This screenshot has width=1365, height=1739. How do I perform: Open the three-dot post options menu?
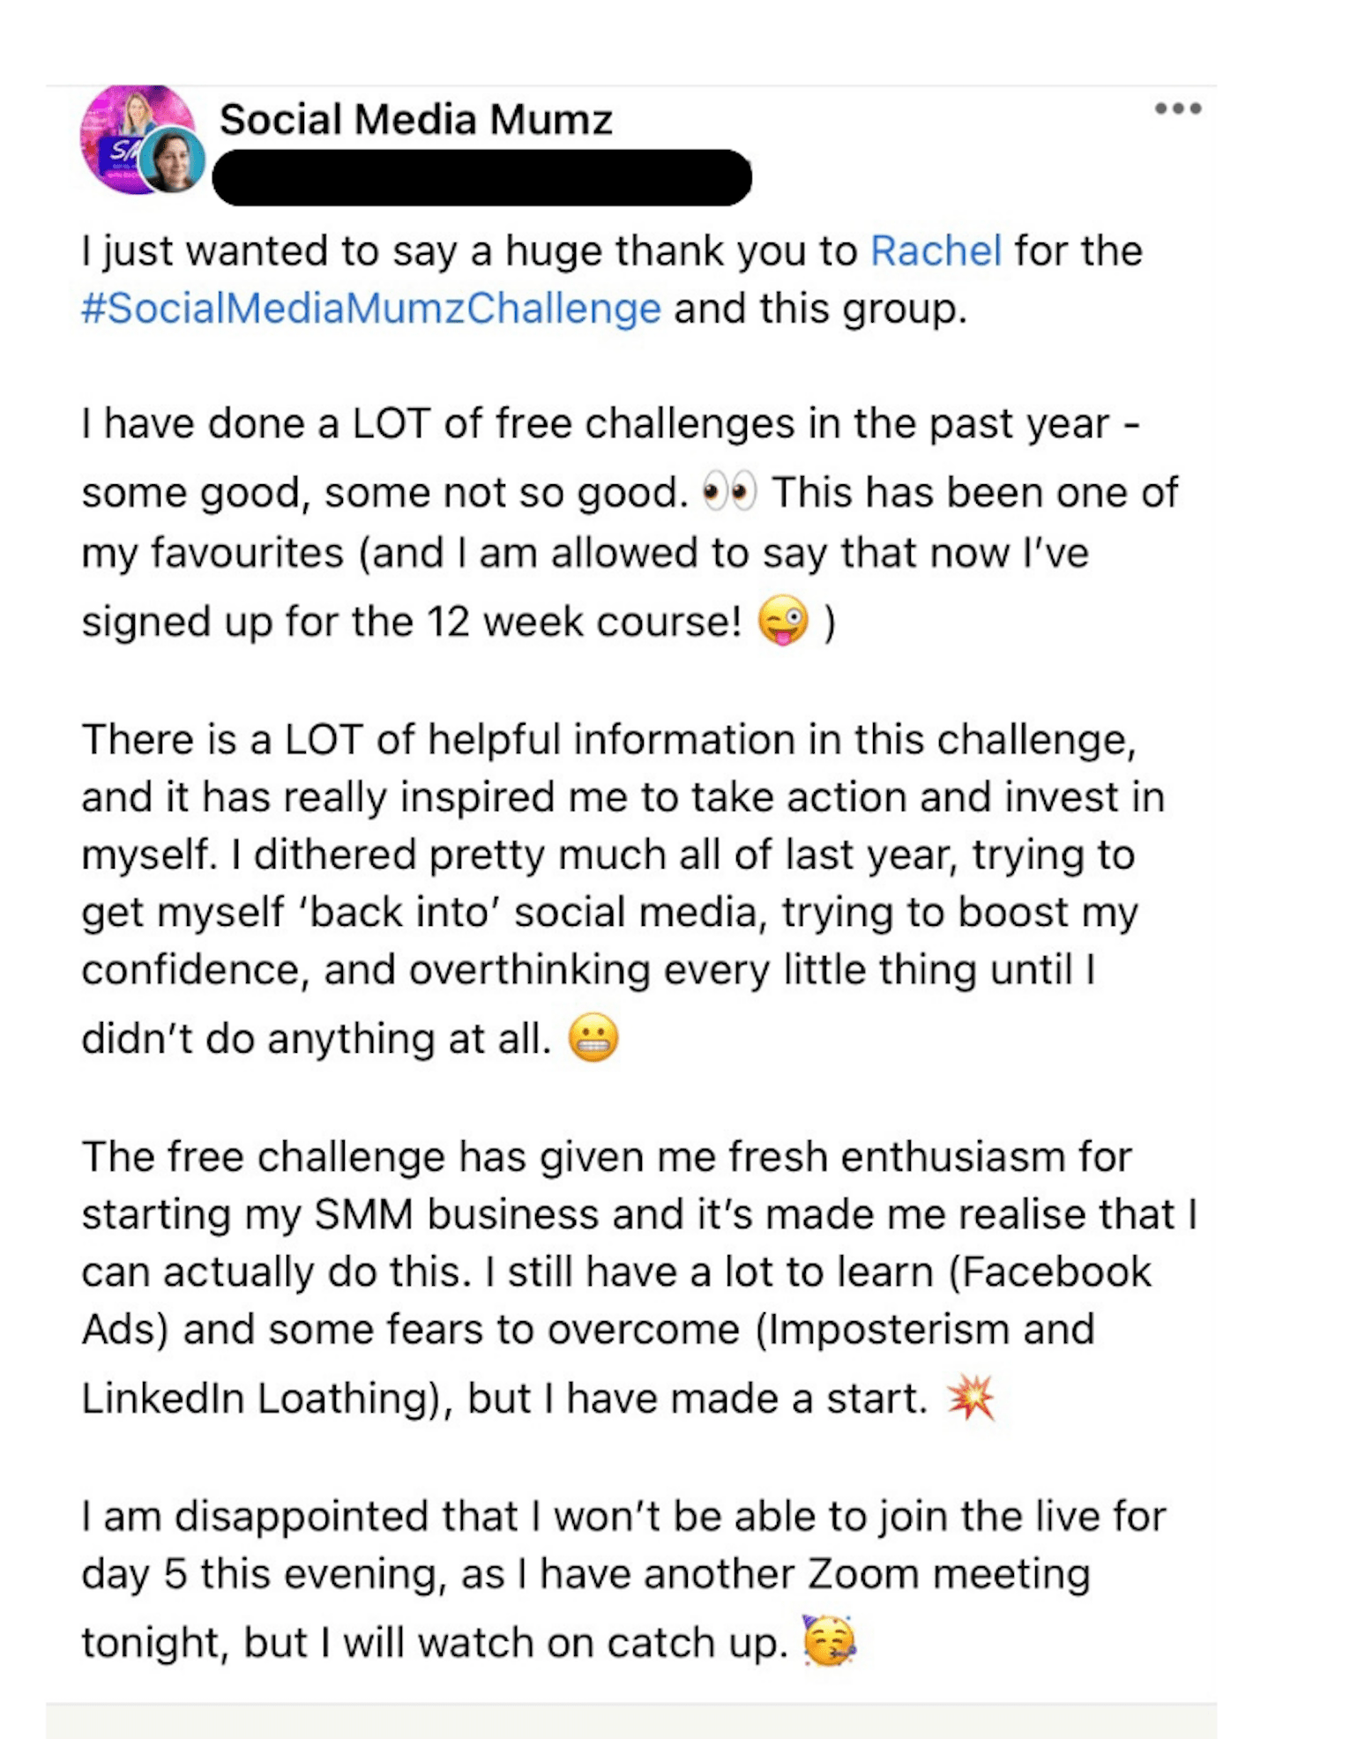coord(1178,108)
